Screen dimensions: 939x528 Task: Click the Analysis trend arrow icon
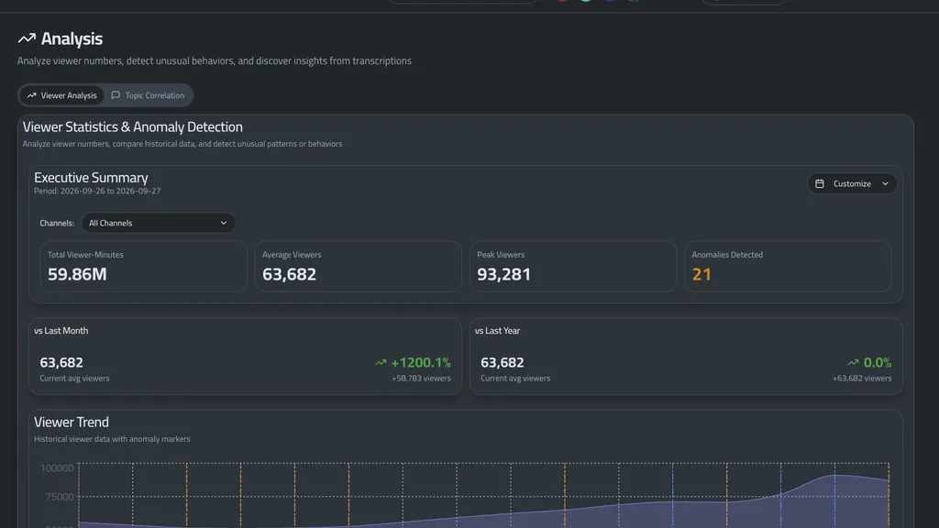(27, 38)
